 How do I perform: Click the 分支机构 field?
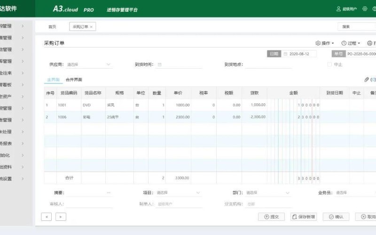point(268,204)
